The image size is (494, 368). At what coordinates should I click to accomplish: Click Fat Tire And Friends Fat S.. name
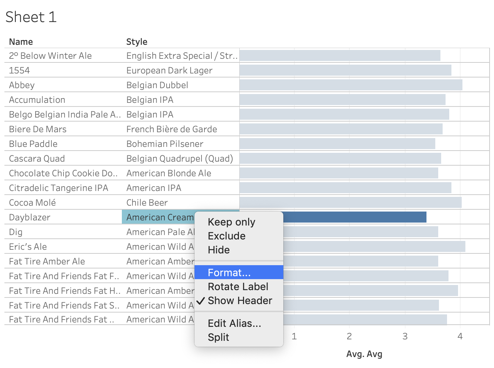tap(64, 305)
